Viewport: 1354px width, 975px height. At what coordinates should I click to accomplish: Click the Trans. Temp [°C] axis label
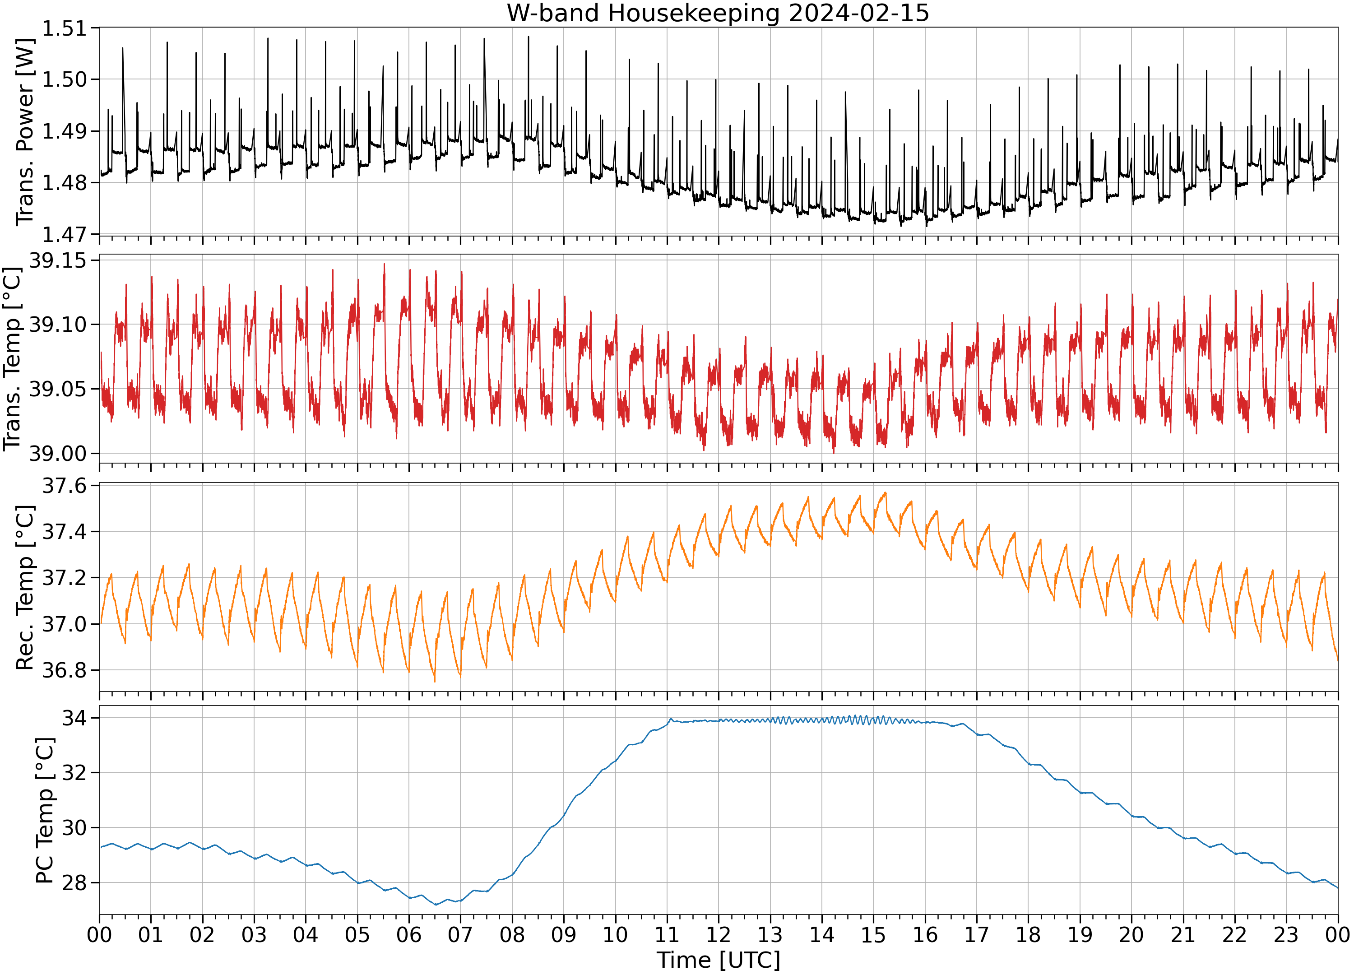(x=12, y=358)
